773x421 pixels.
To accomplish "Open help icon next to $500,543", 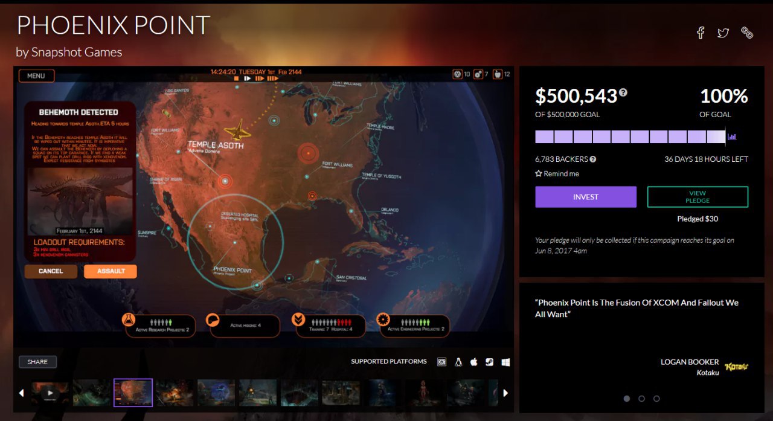I will click(623, 93).
